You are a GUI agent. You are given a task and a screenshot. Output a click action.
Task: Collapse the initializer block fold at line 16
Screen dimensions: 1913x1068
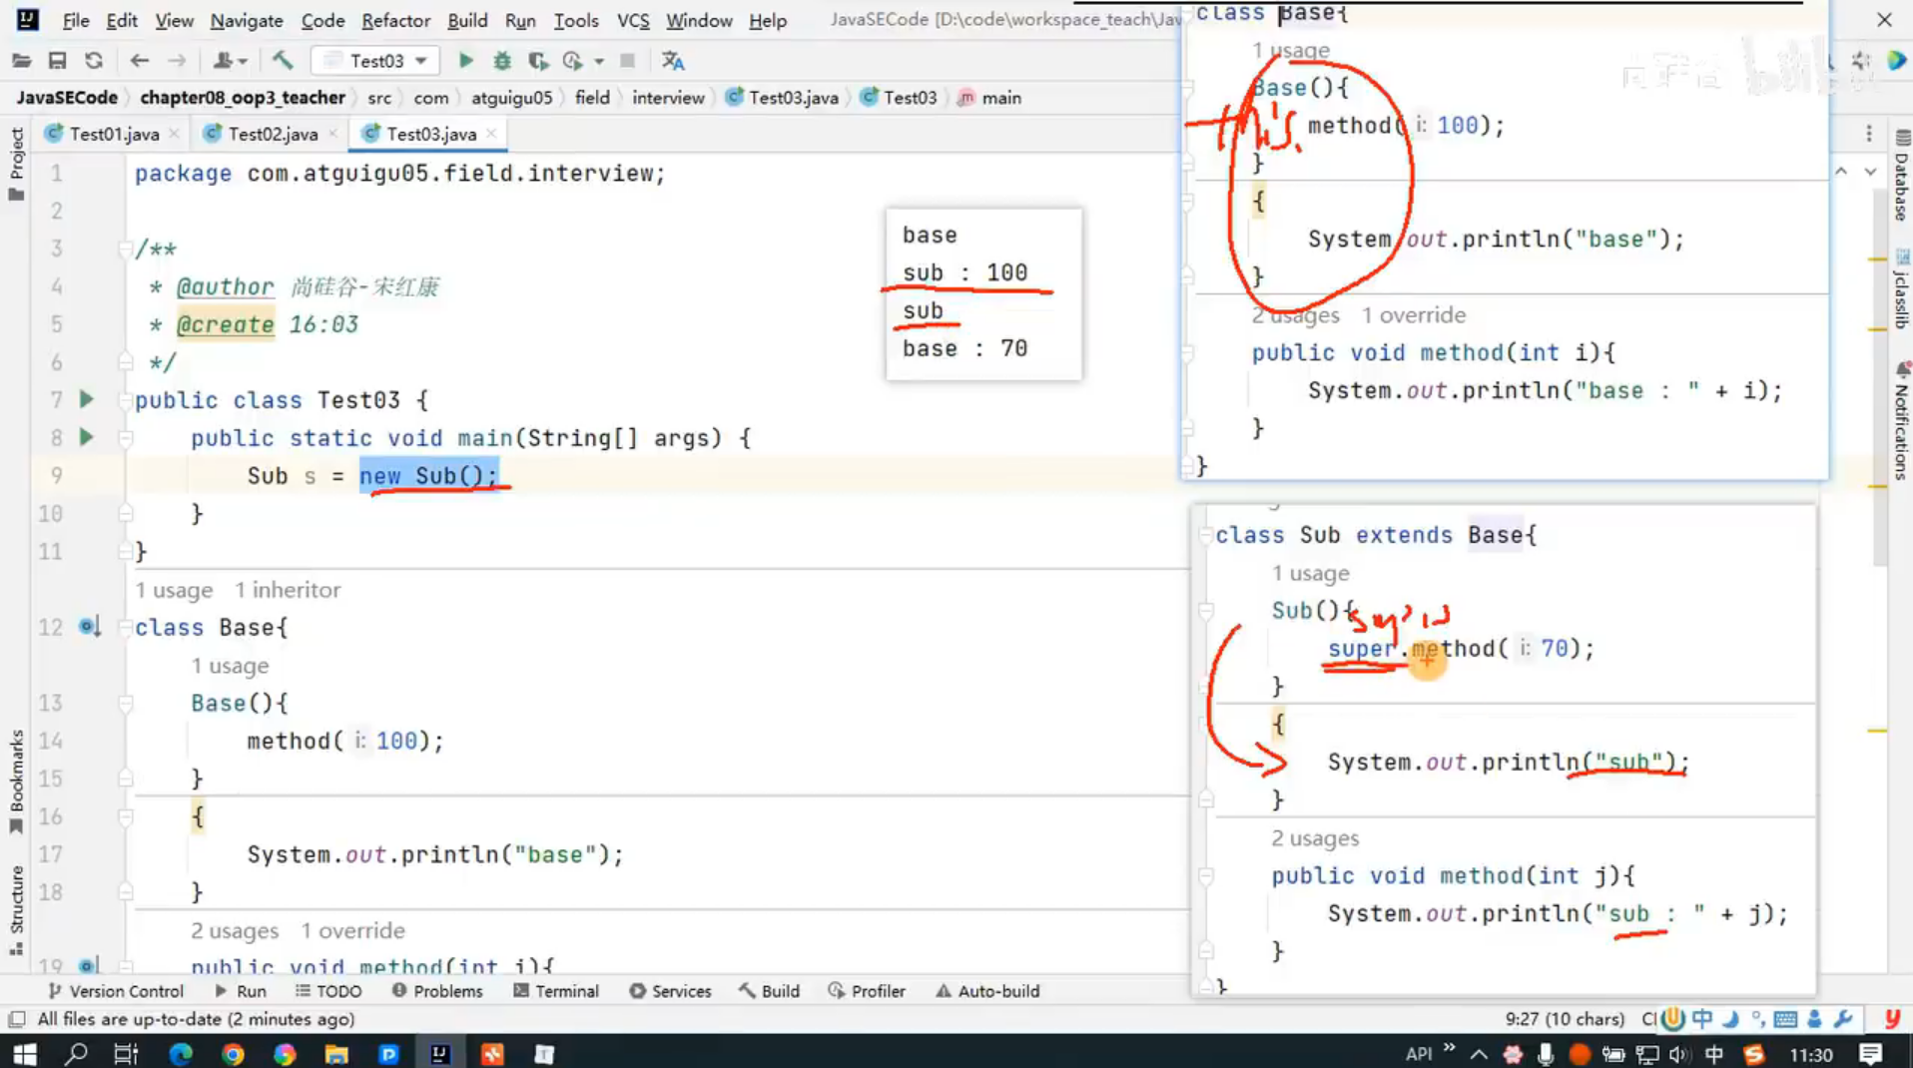coord(126,816)
